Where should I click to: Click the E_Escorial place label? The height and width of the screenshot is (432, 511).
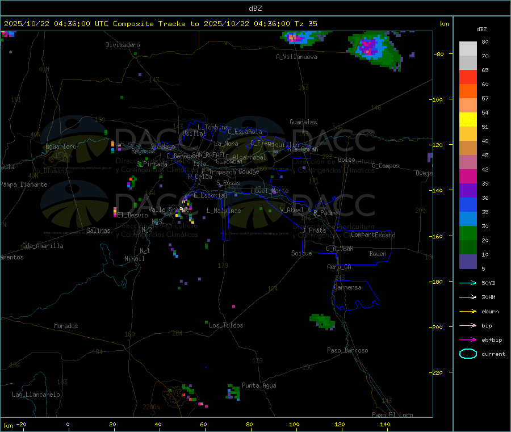tap(211, 195)
